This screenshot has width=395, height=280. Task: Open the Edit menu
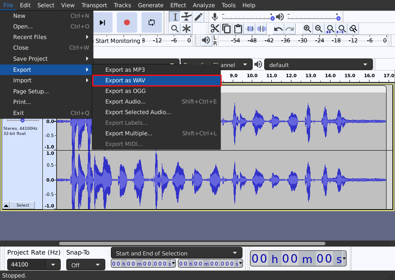pos(25,5)
